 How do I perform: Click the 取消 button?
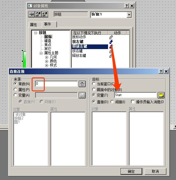click(x=155, y=171)
